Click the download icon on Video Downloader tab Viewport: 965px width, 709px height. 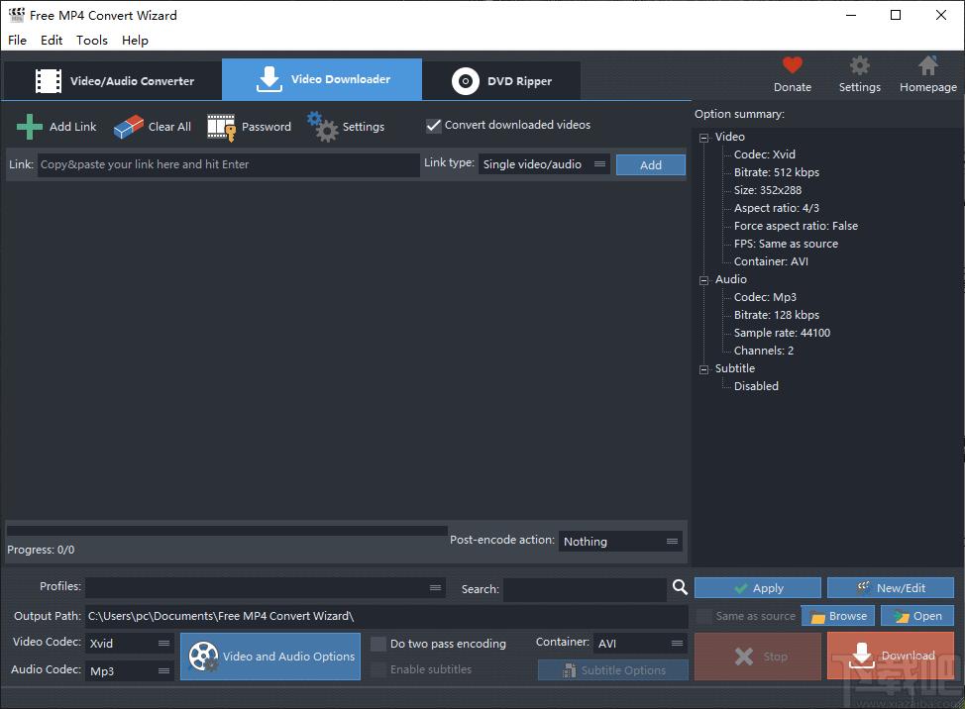(x=268, y=79)
